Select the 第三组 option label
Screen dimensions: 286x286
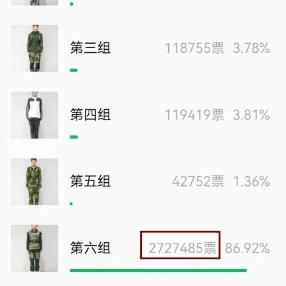pos(90,48)
